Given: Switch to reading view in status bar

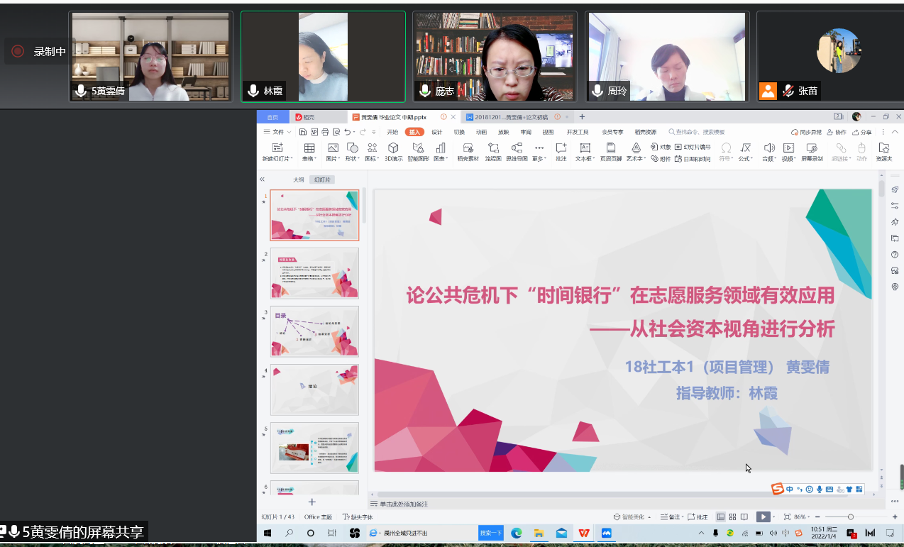Looking at the screenshot, I should [x=745, y=517].
